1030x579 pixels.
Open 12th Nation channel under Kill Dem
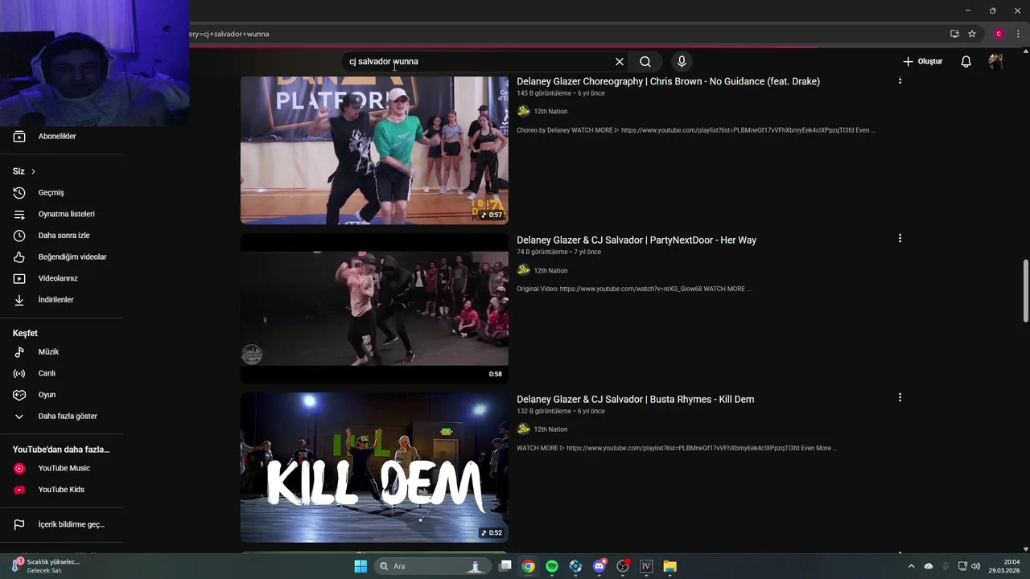550,429
